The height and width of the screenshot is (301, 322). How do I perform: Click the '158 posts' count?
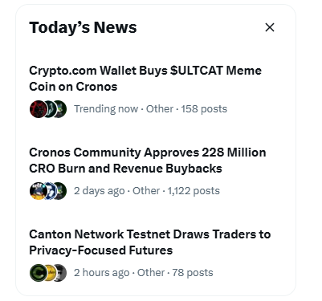(204, 109)
